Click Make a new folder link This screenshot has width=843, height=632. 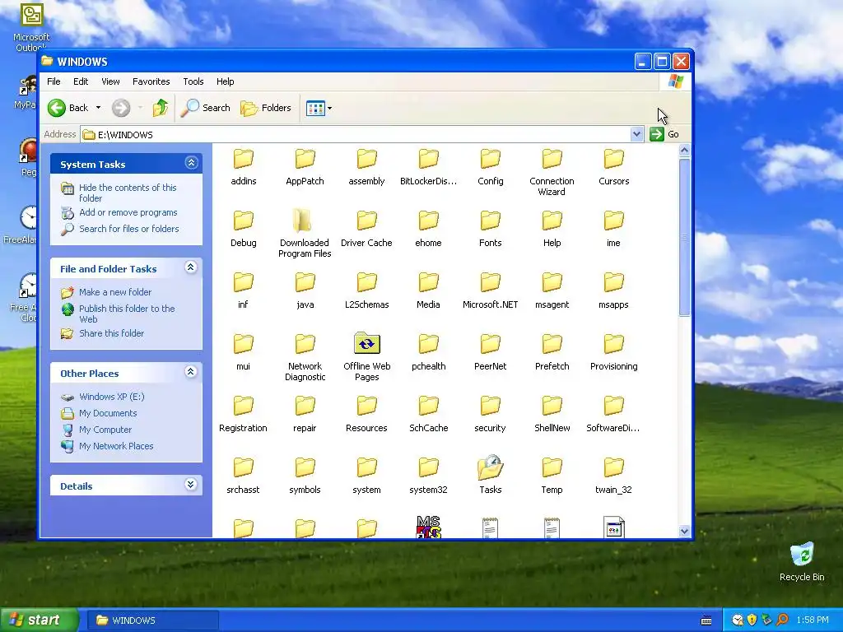click(115, 292)
